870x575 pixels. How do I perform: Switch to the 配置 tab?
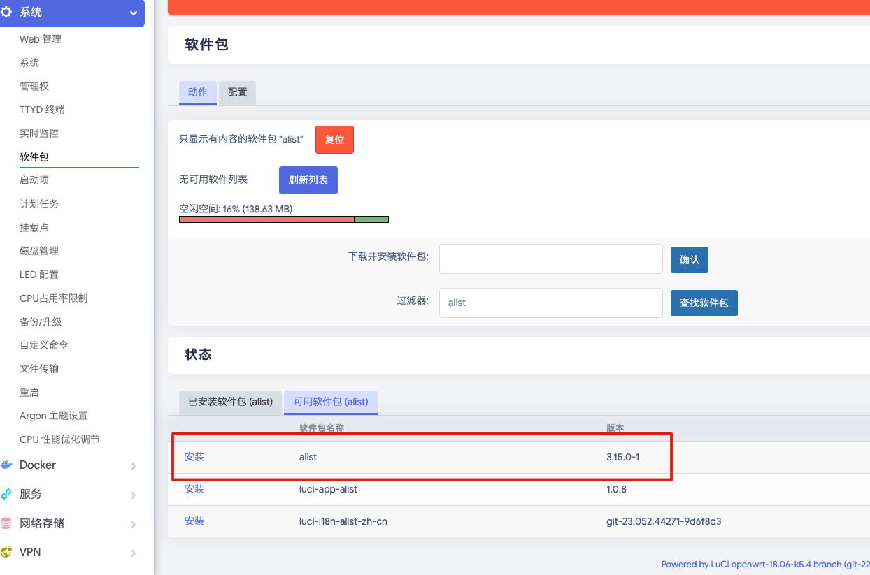[x=236, y=93]
